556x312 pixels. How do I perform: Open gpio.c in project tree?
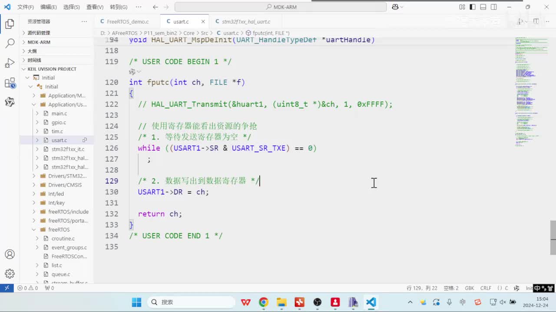[x=59, y=123]
